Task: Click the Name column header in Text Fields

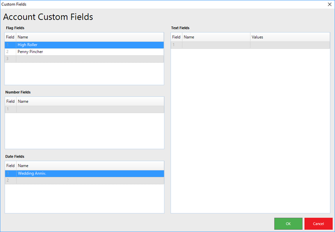Action: coord(216,37)
